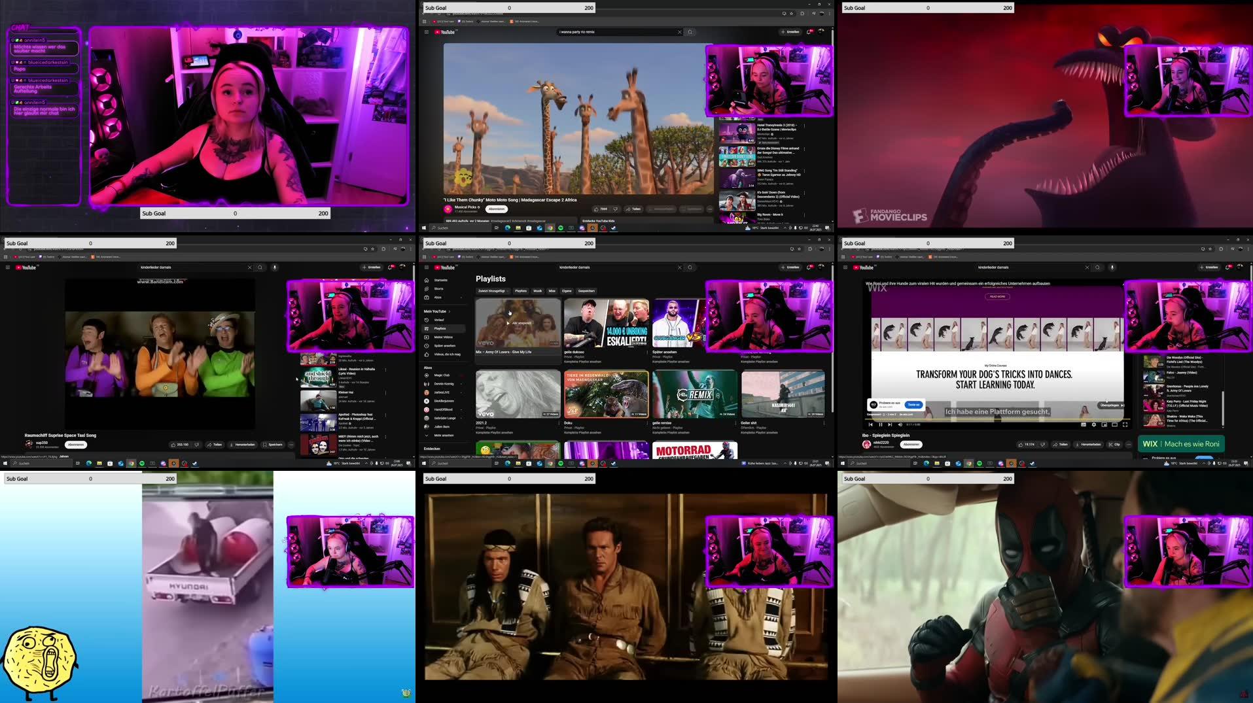The image size is (1253, 703).
Task: Click Windows Start button below Raumschiff Suprise page
Action: tap(5, 464)
